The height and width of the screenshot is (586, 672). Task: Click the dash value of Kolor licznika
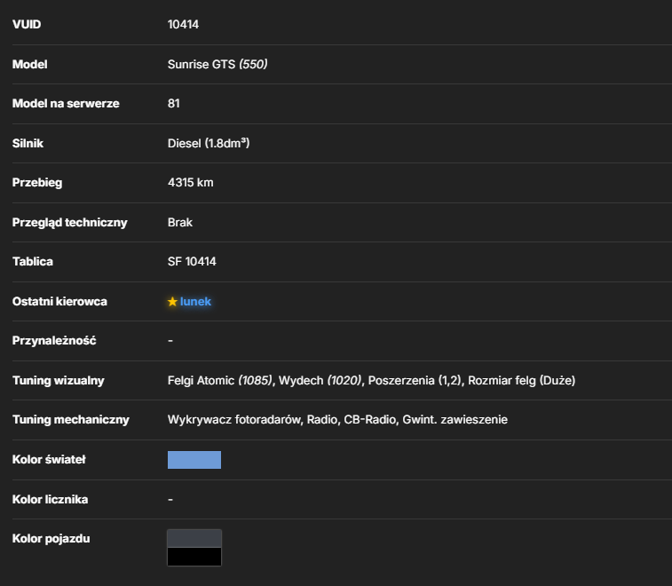pos(170,499)
